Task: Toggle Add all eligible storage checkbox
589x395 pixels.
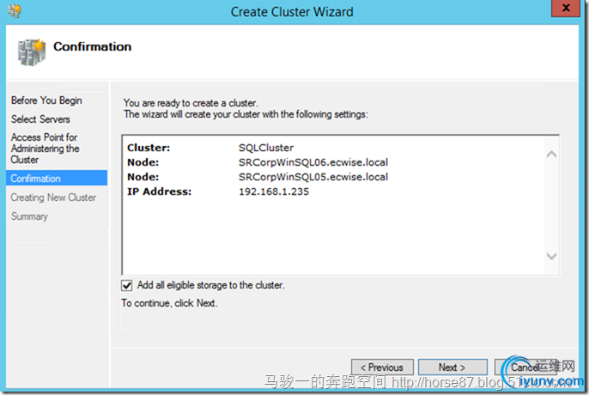Action: 126,286
